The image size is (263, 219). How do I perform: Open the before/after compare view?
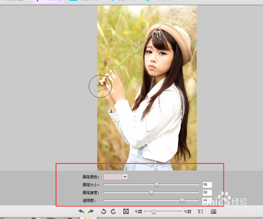126,211
